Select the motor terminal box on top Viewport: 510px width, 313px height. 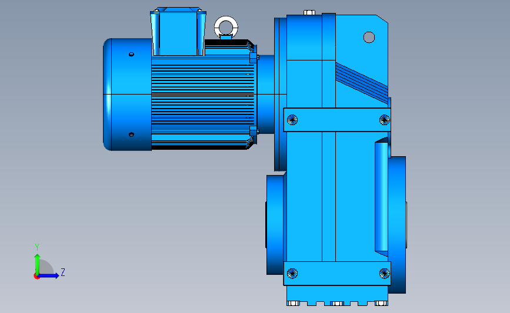[178, 32]
